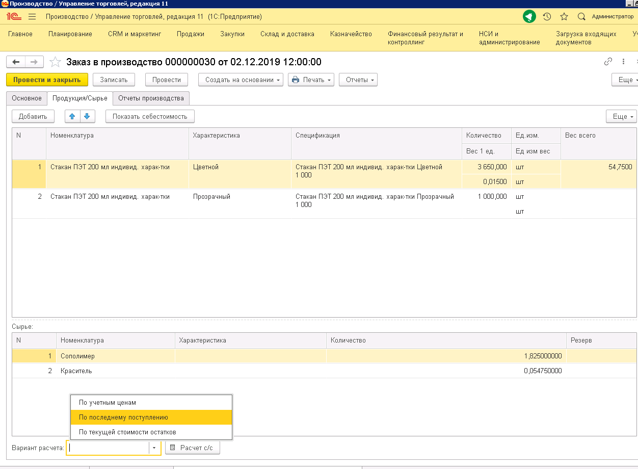Switch to 'Продукция/Сырье' tab

click(80, 98)
